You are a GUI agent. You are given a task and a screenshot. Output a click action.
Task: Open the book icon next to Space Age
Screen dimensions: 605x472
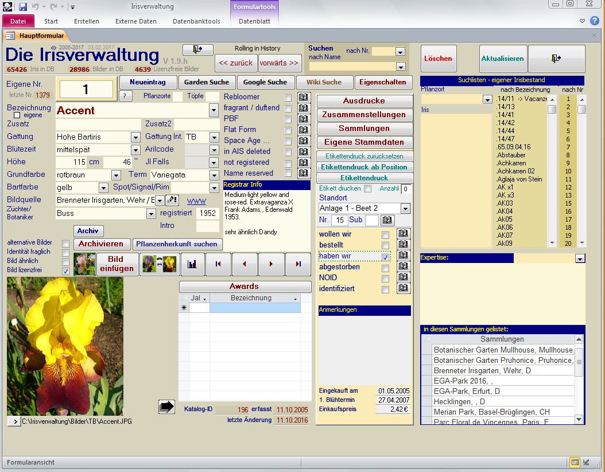(303, 141)
